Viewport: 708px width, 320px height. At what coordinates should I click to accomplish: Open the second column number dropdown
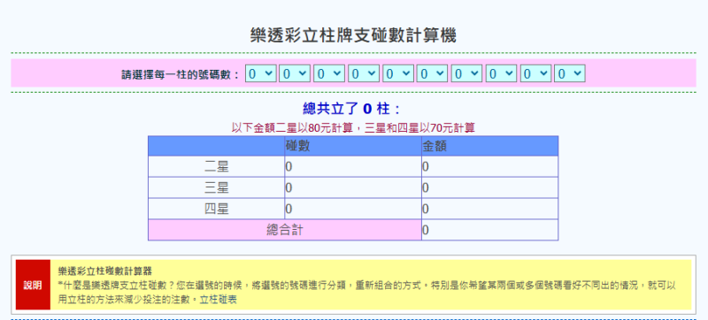[x=295, y=73]
